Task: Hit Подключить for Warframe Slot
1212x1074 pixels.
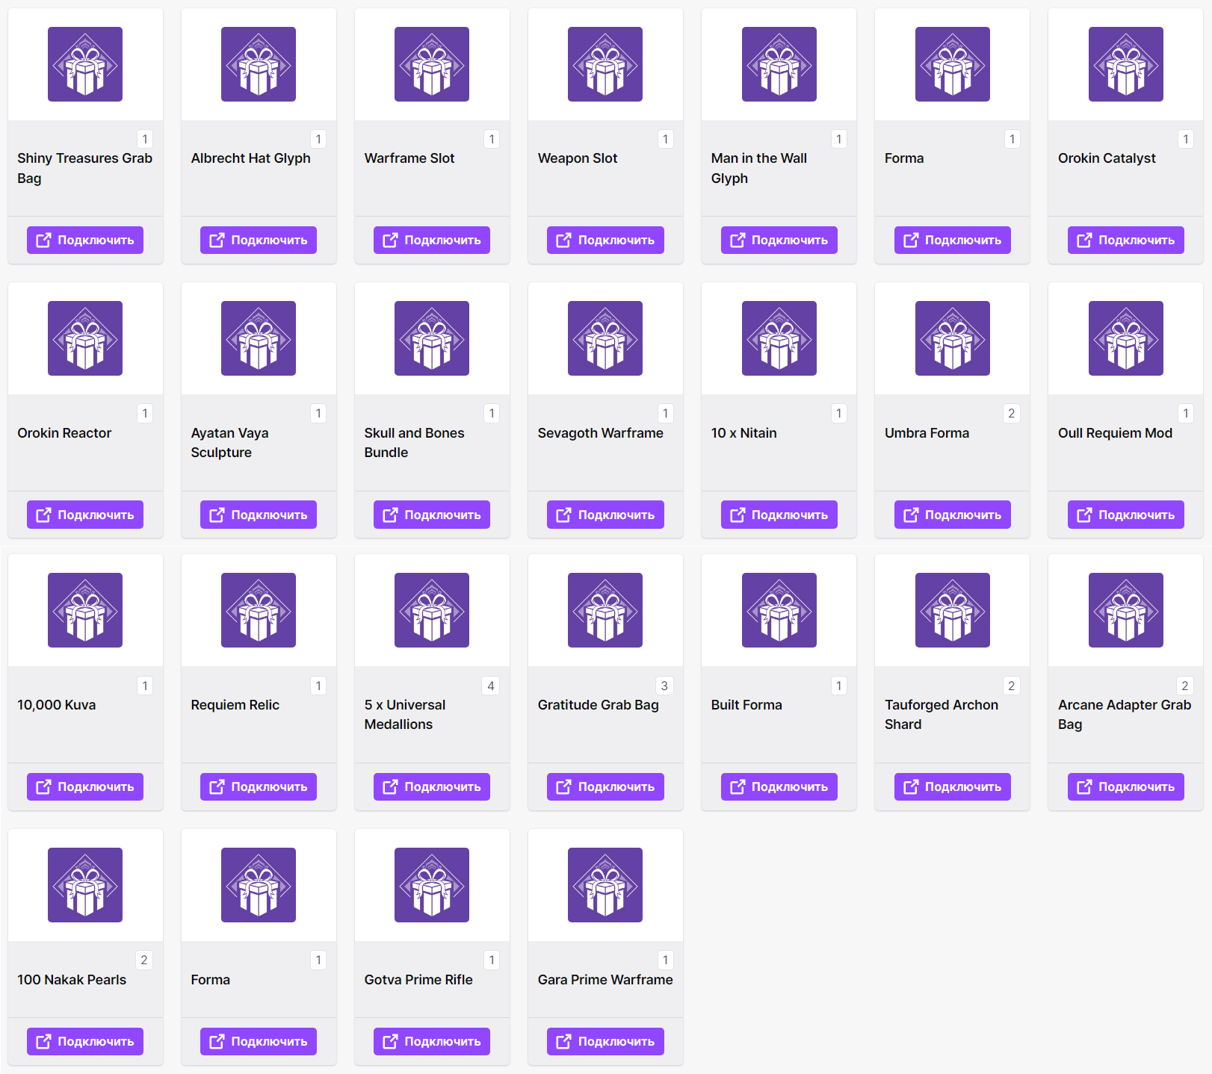Action: [x=432, y=240]
